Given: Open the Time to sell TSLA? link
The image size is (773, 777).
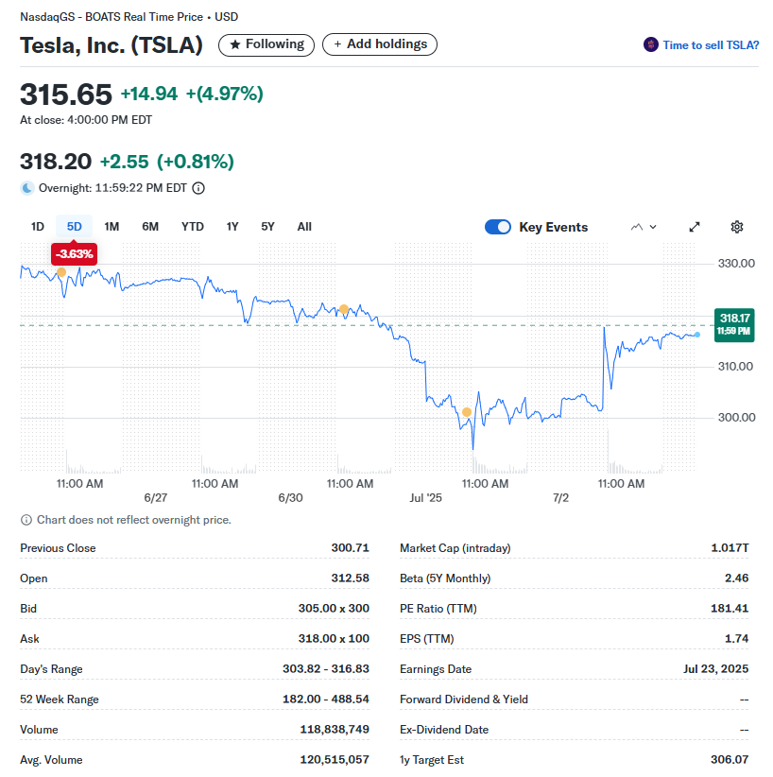Looking at the screenshot, I should tap(711, 45).
